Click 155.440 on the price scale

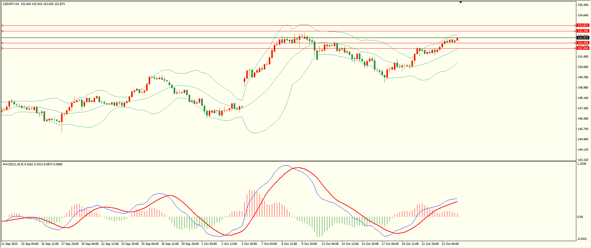(x=583, y=5)
